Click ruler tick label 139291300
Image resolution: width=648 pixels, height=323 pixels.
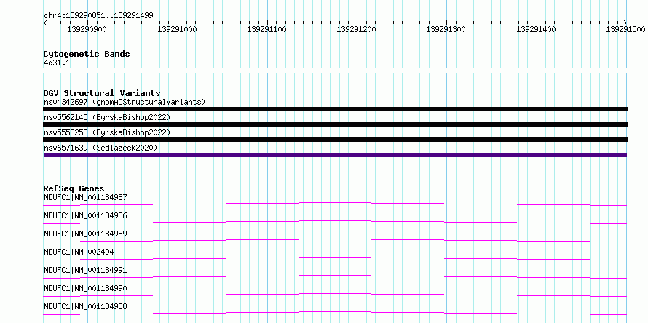click(x=446, y=29)
